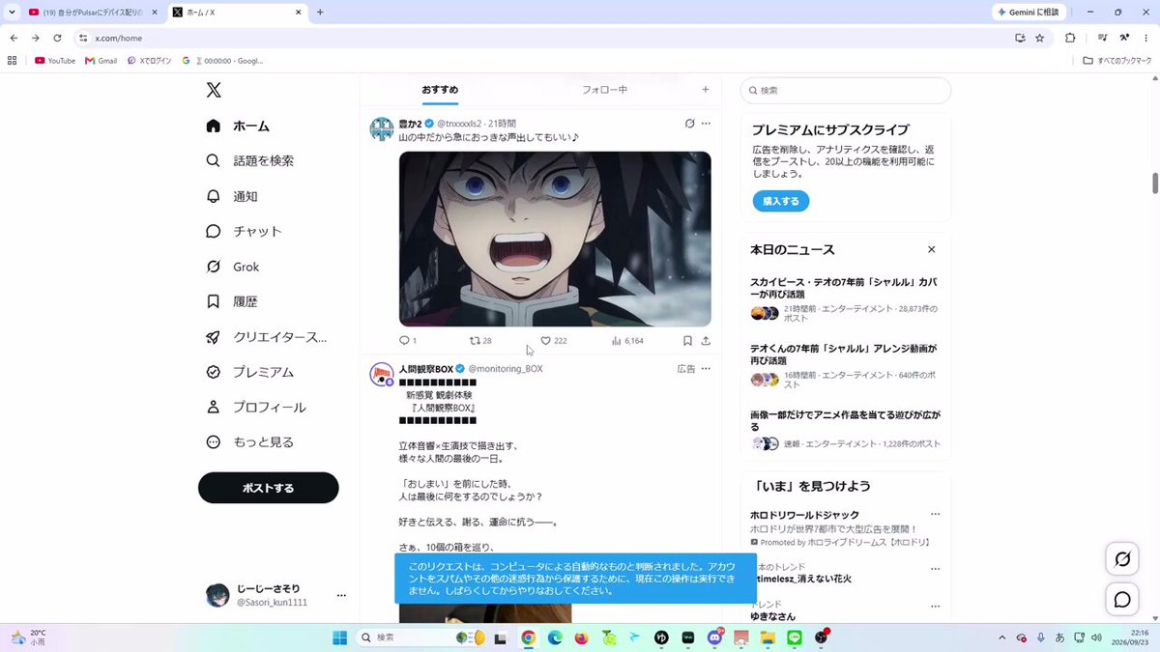Click the ポストする button
1160x652 pixels.
click(x=269, y=488)
